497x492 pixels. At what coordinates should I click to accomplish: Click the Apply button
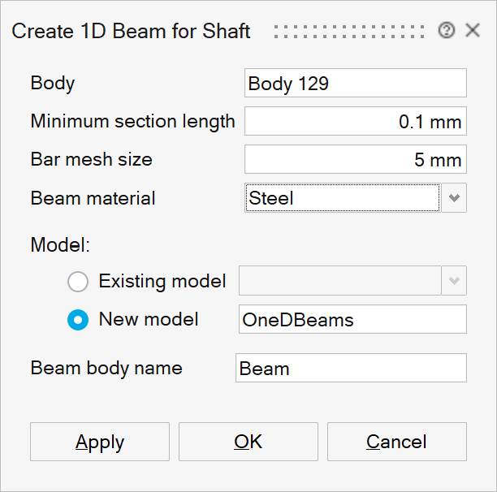pyautogui.click(x=100, y=442)
